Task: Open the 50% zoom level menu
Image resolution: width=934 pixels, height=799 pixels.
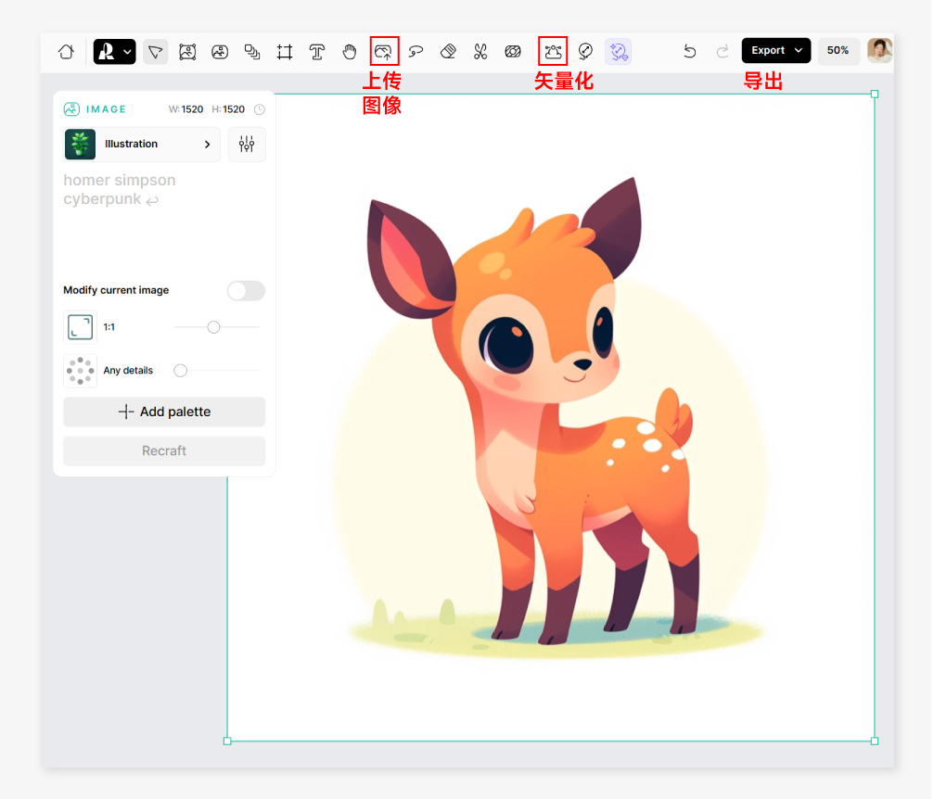Action: click(838, 51)
